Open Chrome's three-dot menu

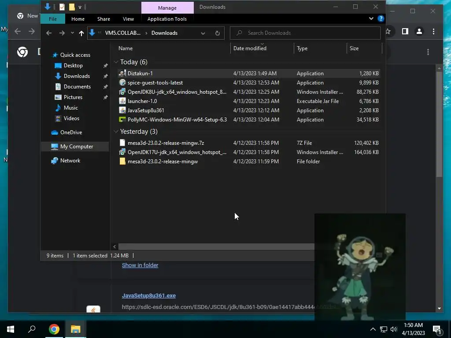(x=433, y=31)
